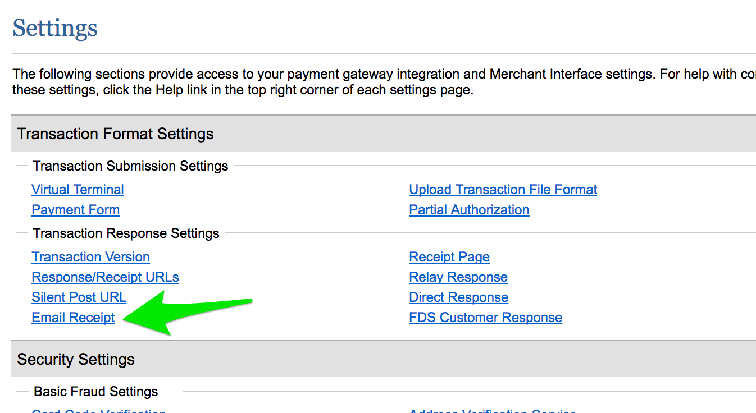The image size is (756, 413).
Task: Select the Security Settings header
Action: (75, 359)
